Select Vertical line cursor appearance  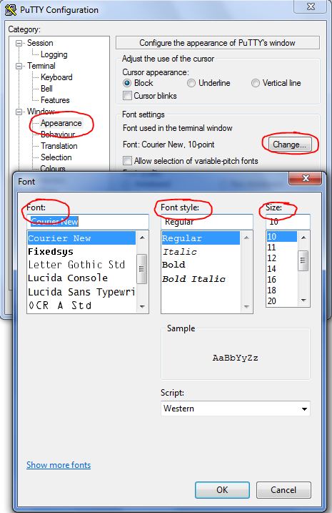256,83
